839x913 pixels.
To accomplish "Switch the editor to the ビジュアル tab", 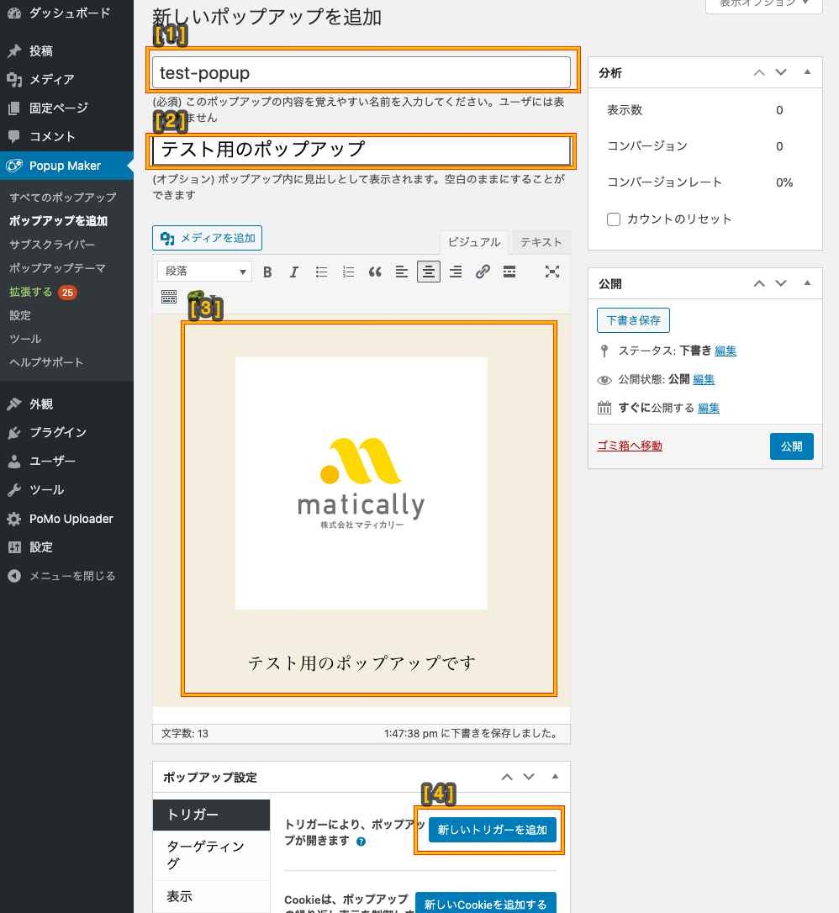I will coord(474,242).
